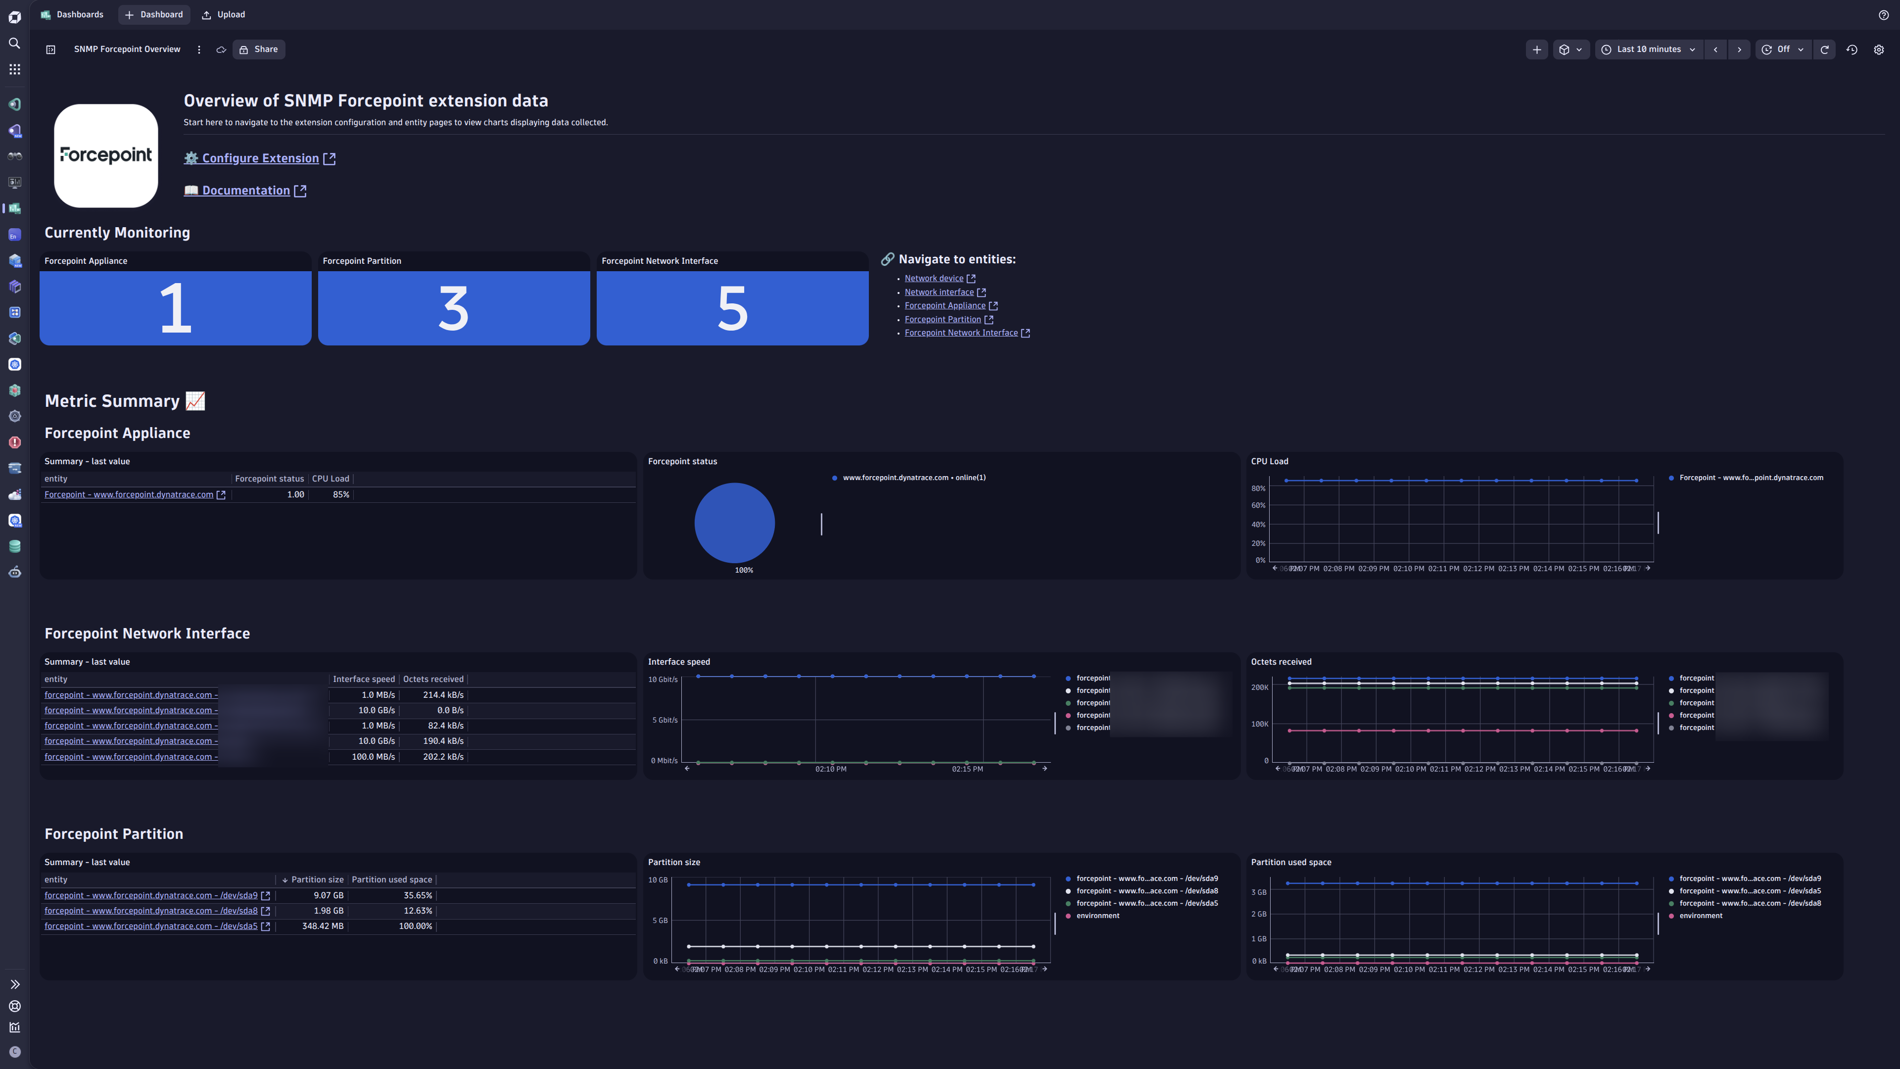Screen dimensions: 1900x1069
Task: Toggle CPU Load legend series entry
Action: 1746,478
